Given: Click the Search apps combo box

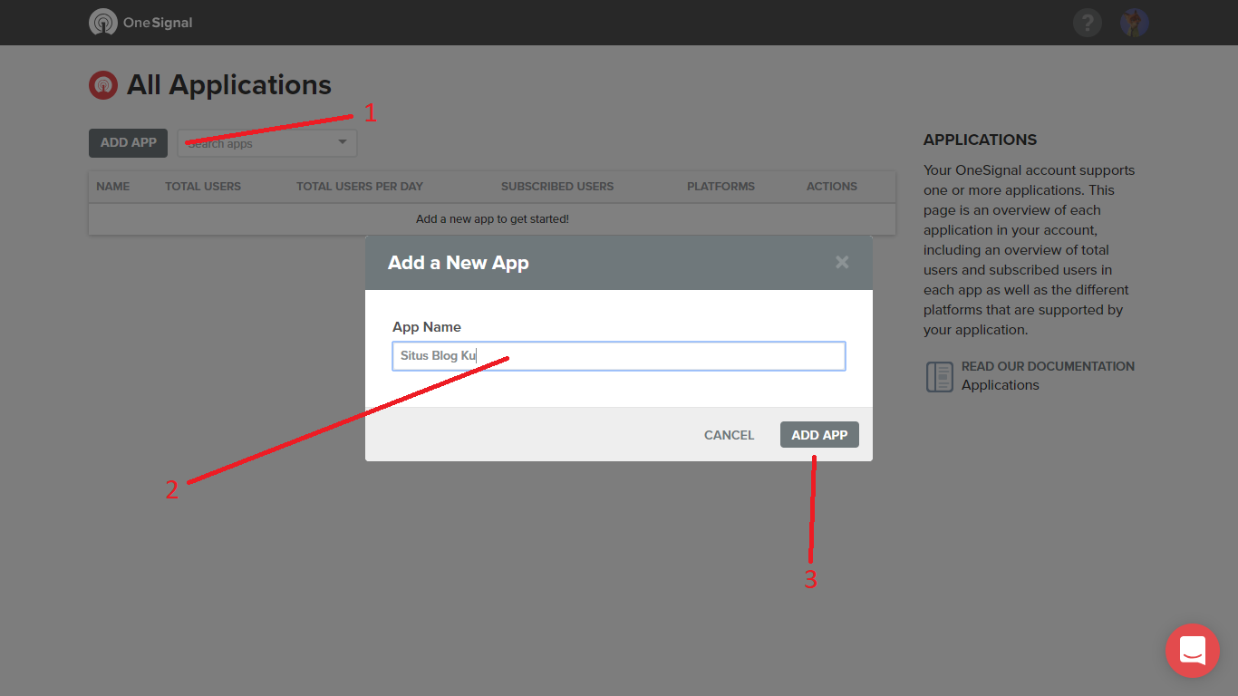Looking at the screenshot, I should (254, 143).
